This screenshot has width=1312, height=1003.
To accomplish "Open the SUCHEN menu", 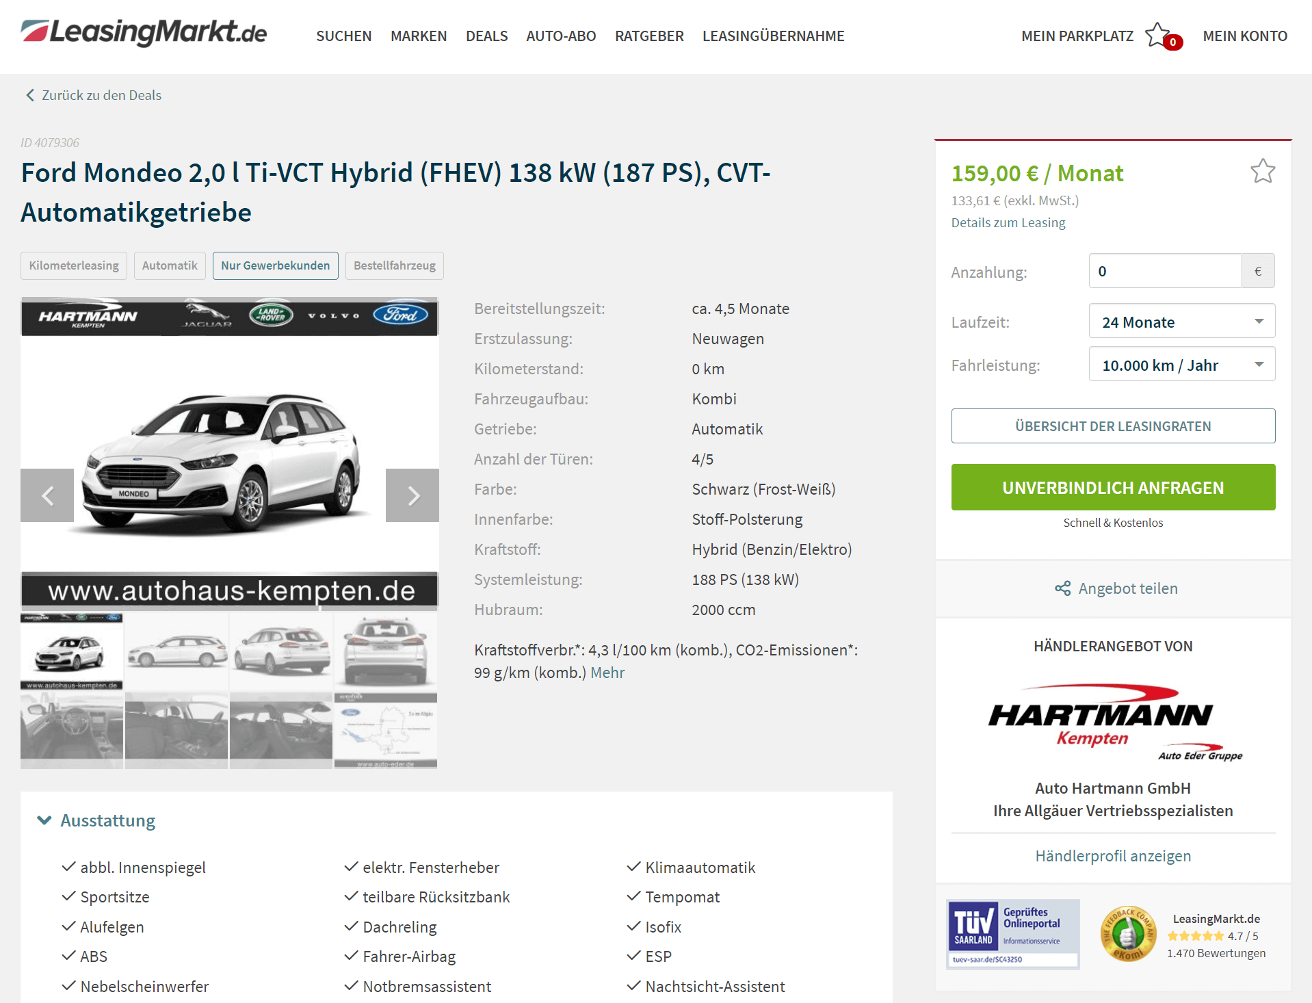I will pyautogui.click(x=343, y=36).
